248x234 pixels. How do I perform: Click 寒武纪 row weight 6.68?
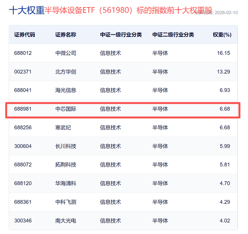point(225,127)
